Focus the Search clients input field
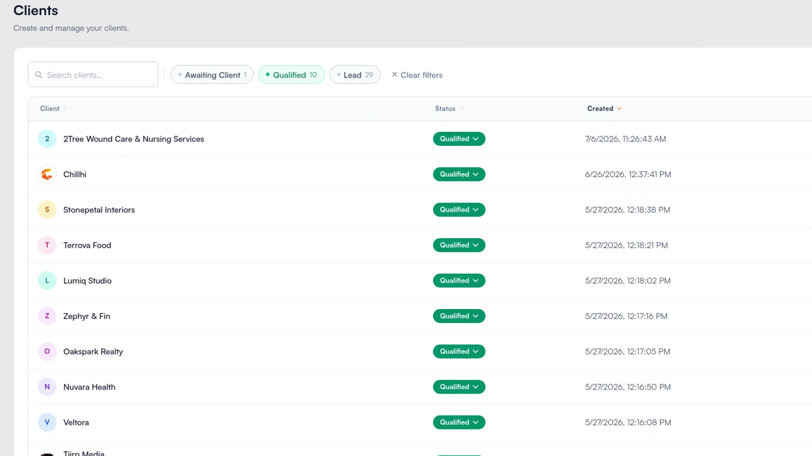 pyautogui.click(x=93, y=74)
